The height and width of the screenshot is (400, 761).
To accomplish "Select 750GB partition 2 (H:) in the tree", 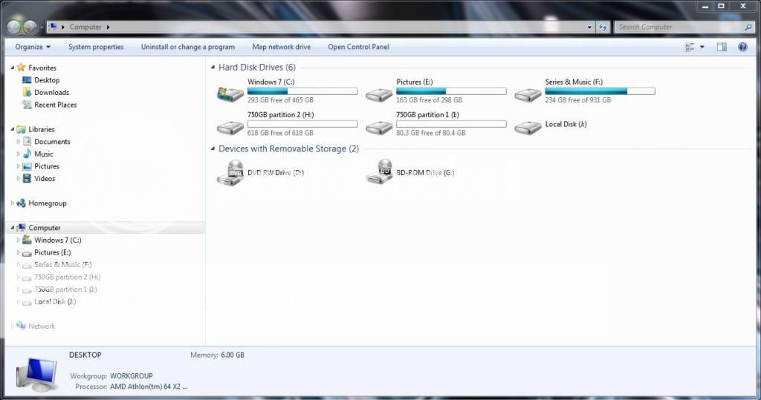I will coord(67,278).
